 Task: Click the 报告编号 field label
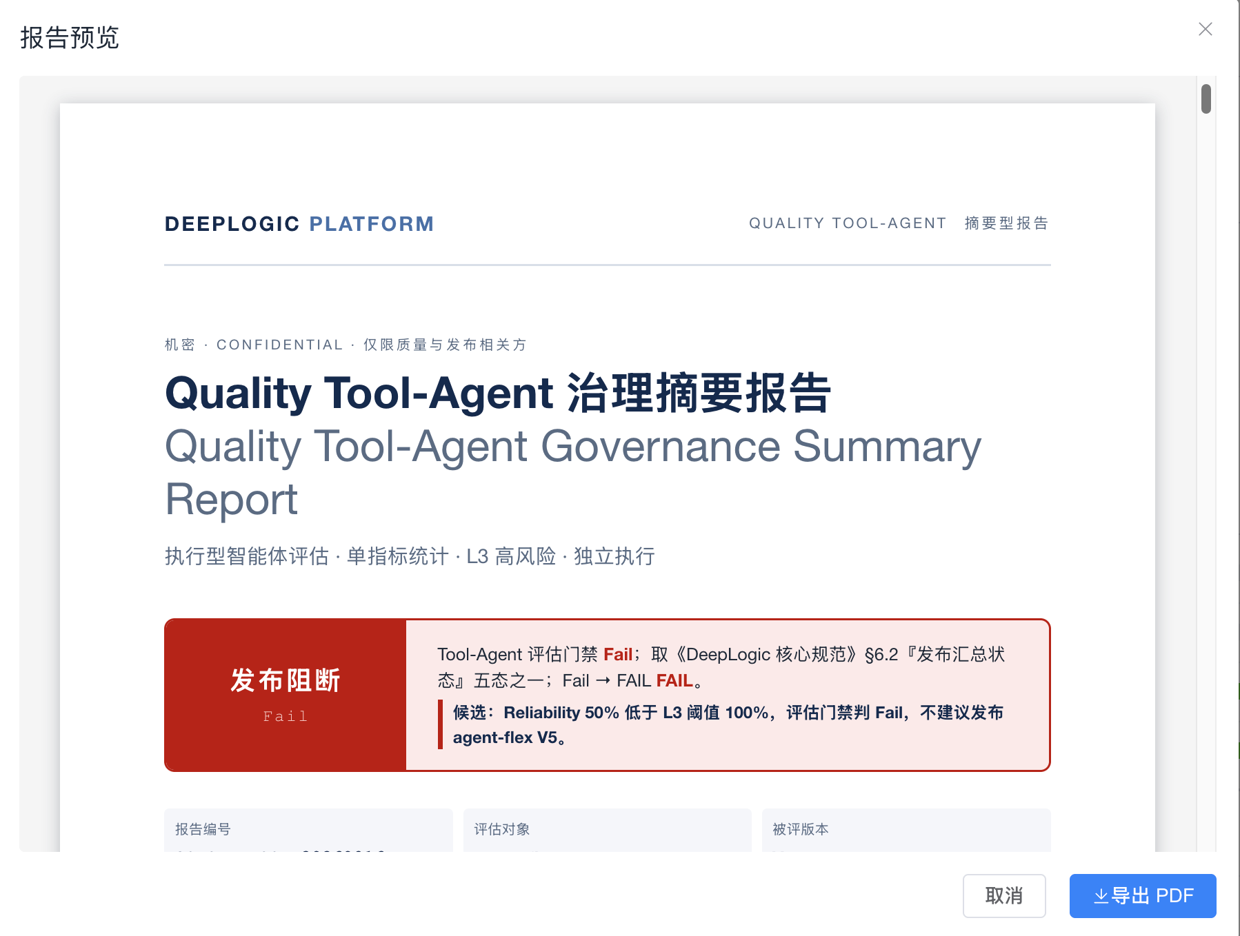point(203,829)
